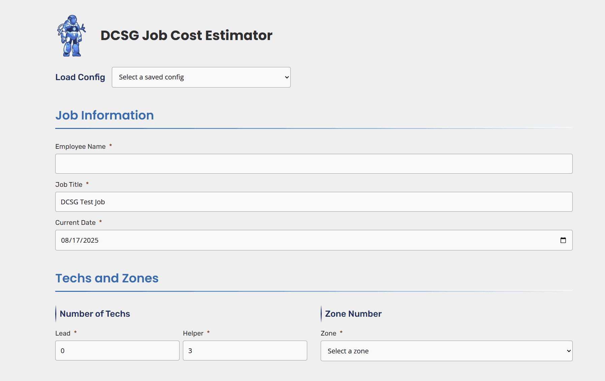Click the DCSG Job Cost Estimator title

tap(186, 35)
